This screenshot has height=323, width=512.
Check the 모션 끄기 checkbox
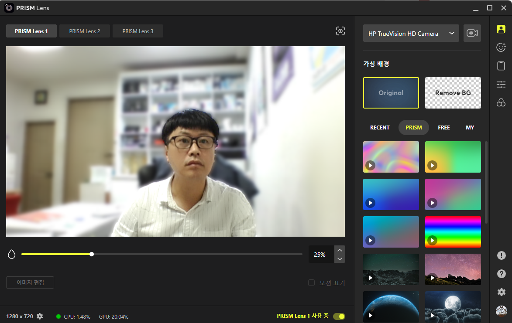(312, 282)
